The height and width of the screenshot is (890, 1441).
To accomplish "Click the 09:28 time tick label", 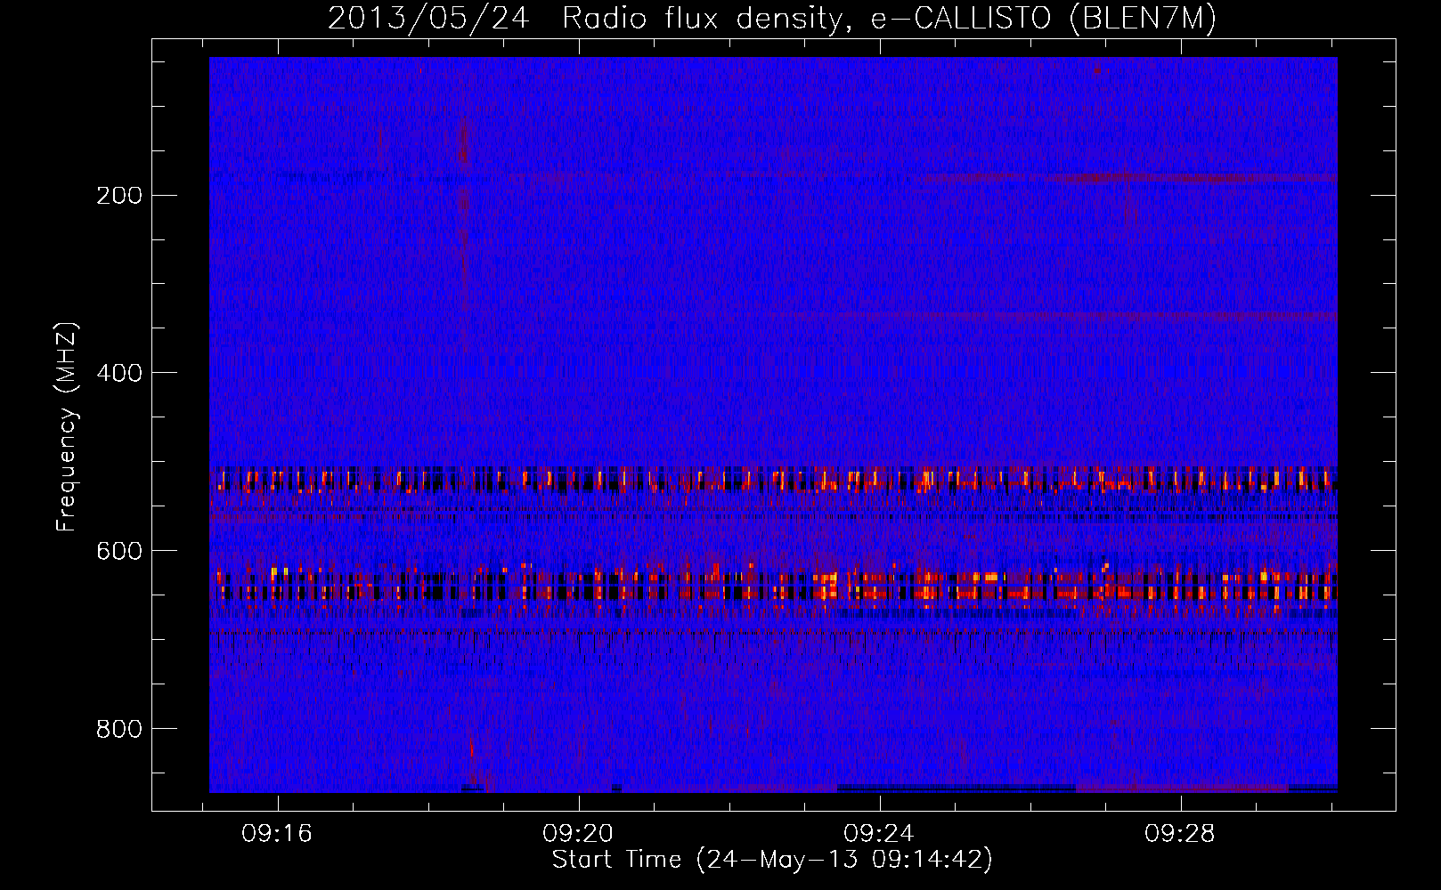I will coord(1180,834).
